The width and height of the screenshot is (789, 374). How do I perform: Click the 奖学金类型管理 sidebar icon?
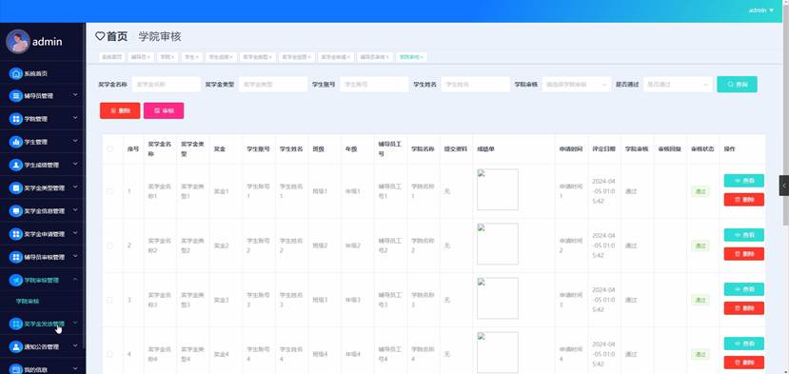tap(16, 187)
